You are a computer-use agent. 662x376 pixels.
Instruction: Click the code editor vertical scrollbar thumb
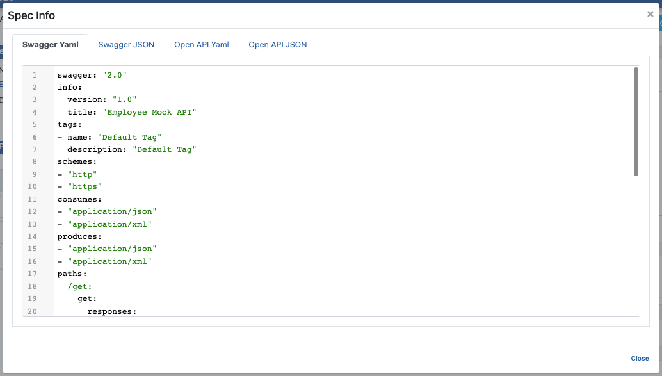pos(636,122)
